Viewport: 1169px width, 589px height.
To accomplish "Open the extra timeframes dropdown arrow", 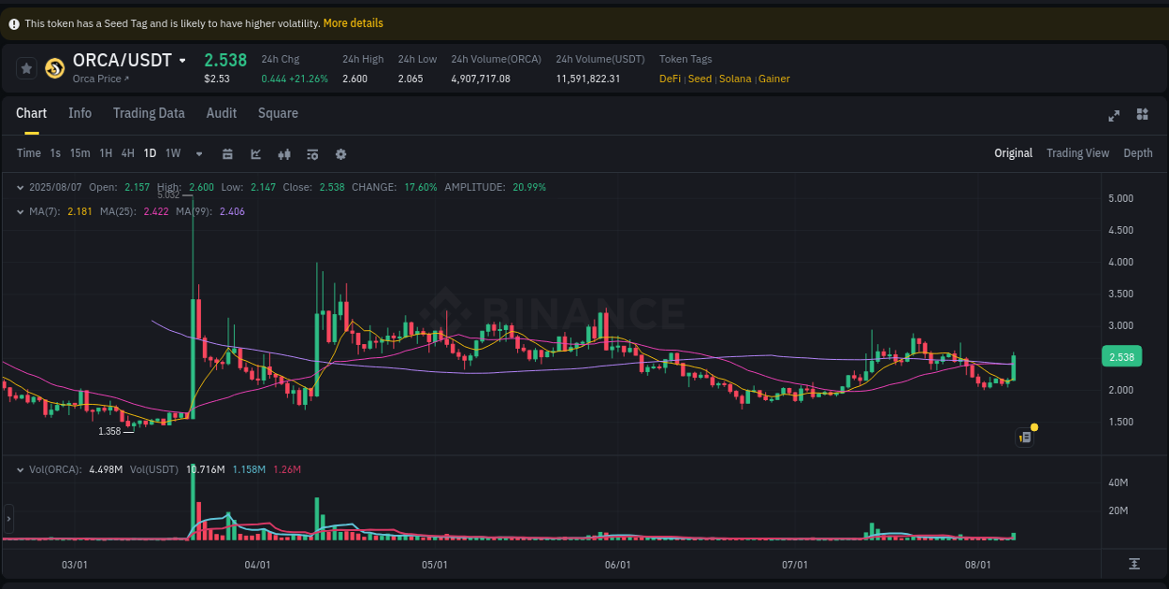I will 197,153.
